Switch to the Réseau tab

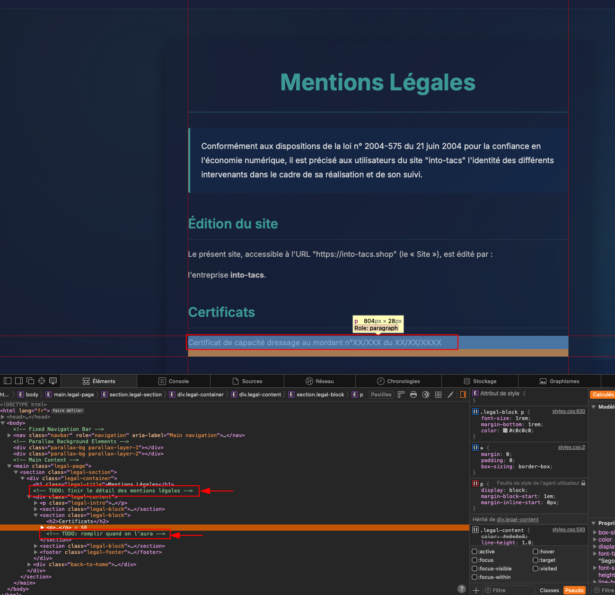coord(320,381)
